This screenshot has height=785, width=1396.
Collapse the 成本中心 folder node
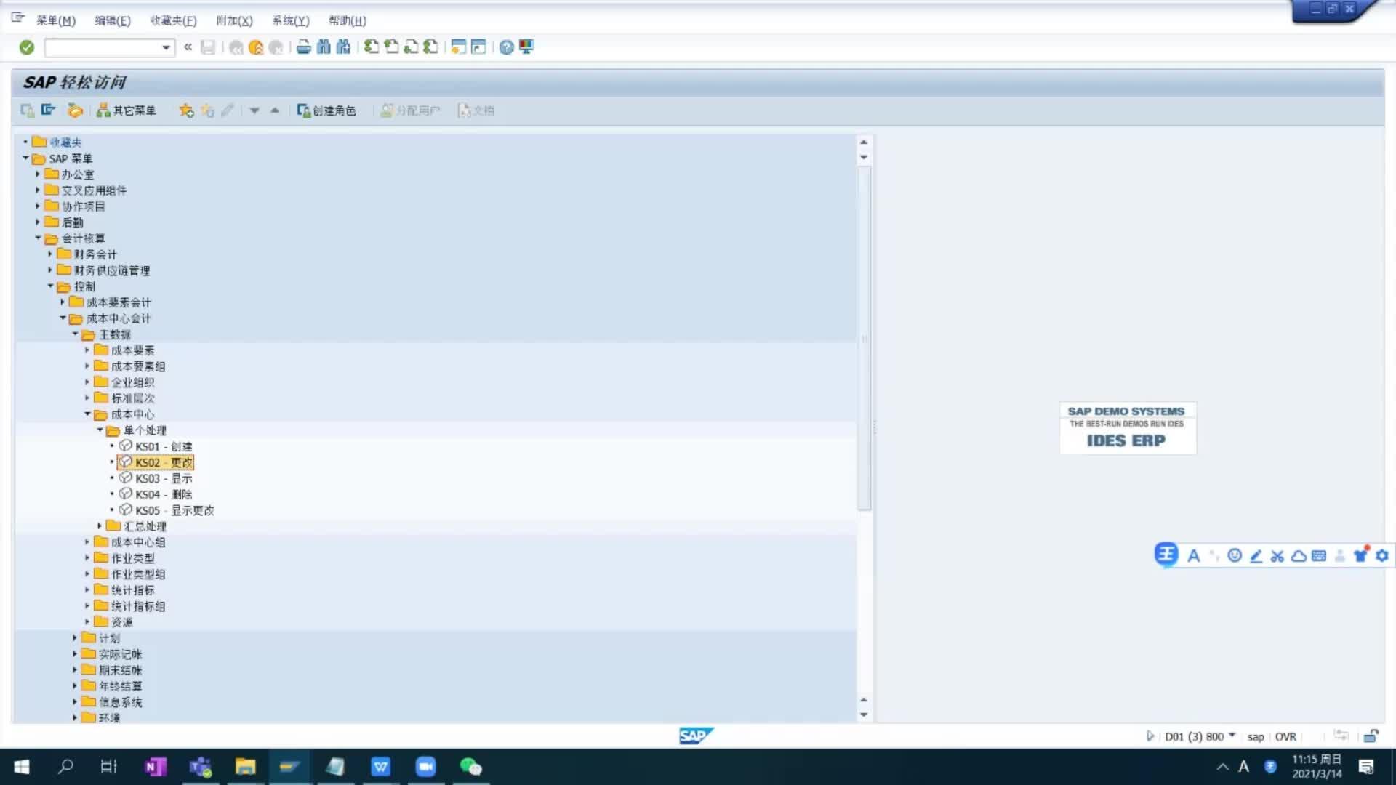(x=87, y=414)
